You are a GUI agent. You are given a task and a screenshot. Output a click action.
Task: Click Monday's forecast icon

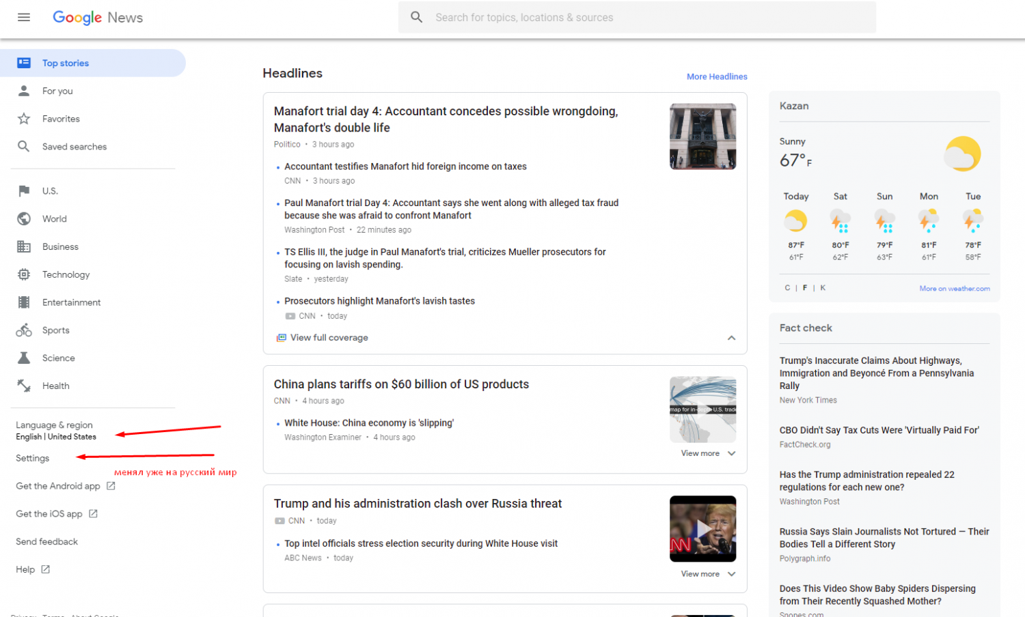pyautogui.click(x=929, y=221)
